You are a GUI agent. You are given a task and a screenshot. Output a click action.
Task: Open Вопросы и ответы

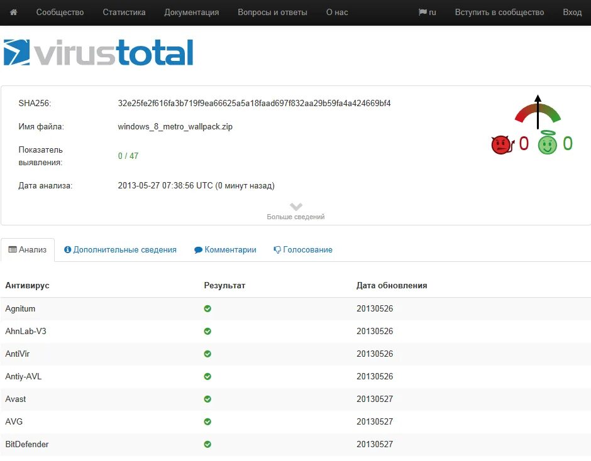coord(272,13)
